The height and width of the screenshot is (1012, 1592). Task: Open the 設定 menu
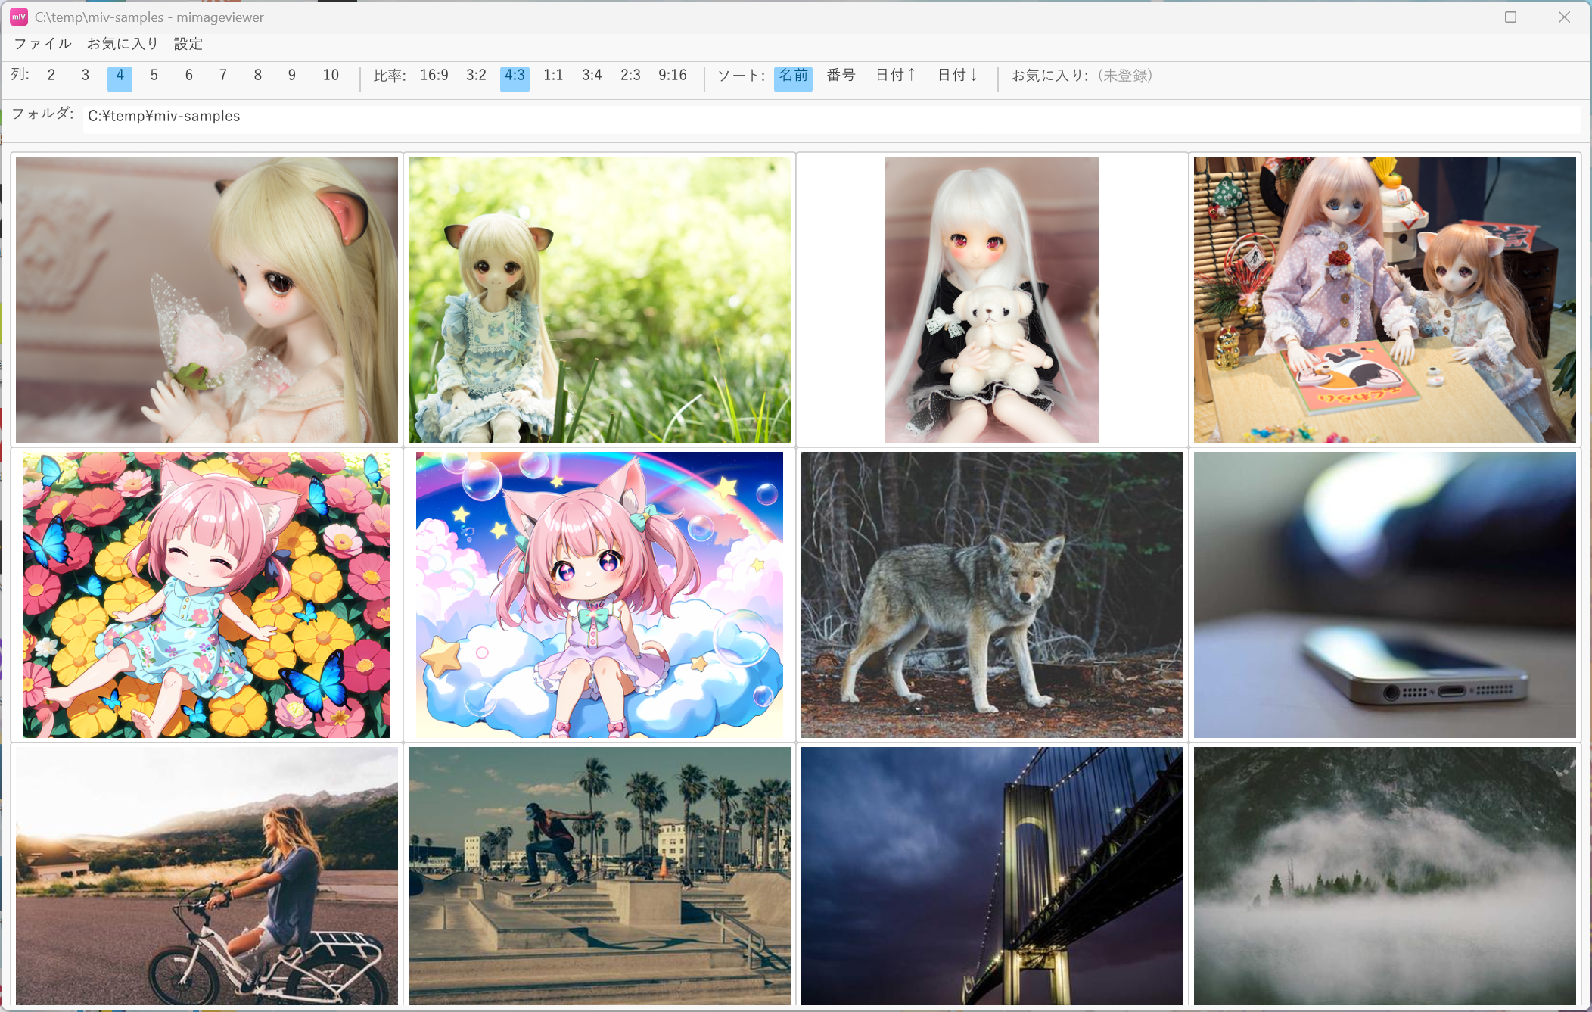point(188,44)
